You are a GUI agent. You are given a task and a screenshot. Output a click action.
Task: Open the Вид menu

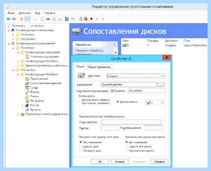coord(37,13)
